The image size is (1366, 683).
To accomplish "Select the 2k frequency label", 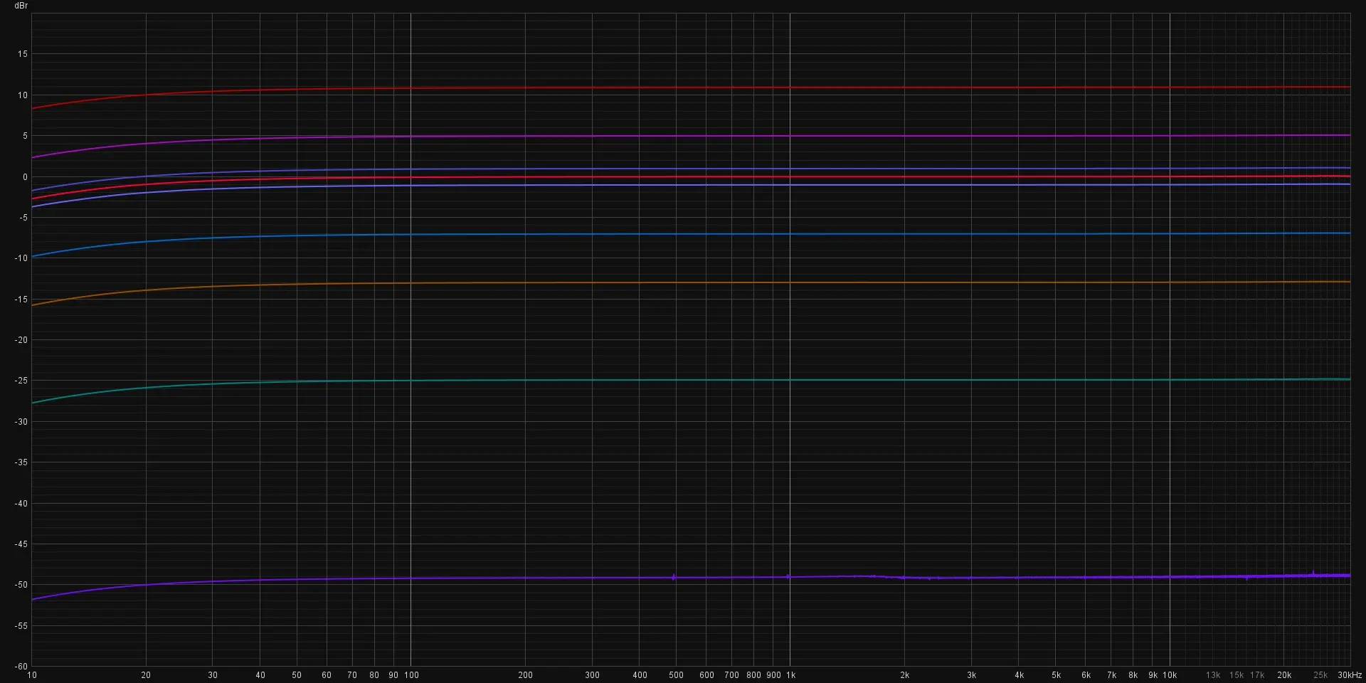I will click(x=905, y=675).
